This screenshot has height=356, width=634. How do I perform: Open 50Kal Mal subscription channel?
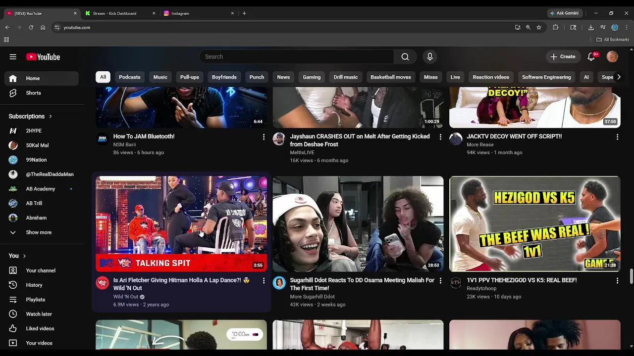point(42,145)
